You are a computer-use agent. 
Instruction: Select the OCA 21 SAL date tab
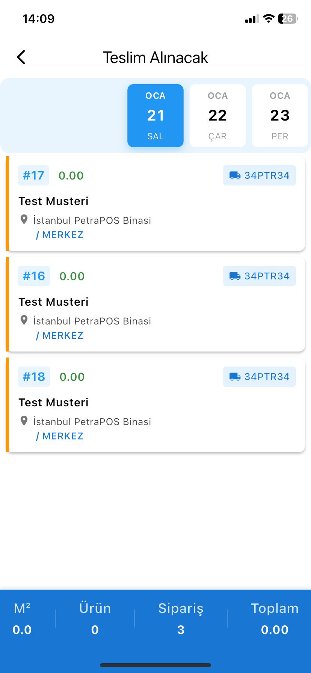[x=155, y=116]
